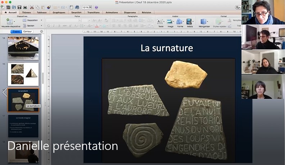Click the Forme shapes icon
Image resolution: width=285 pixels, height=165 pixels.
tap(180, 23)
